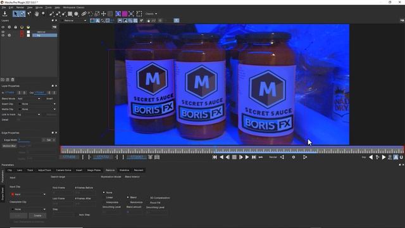Viewport: 405px width, 228px height.
Task: Hide the bg layer eye icon
Action: (3, 35)
